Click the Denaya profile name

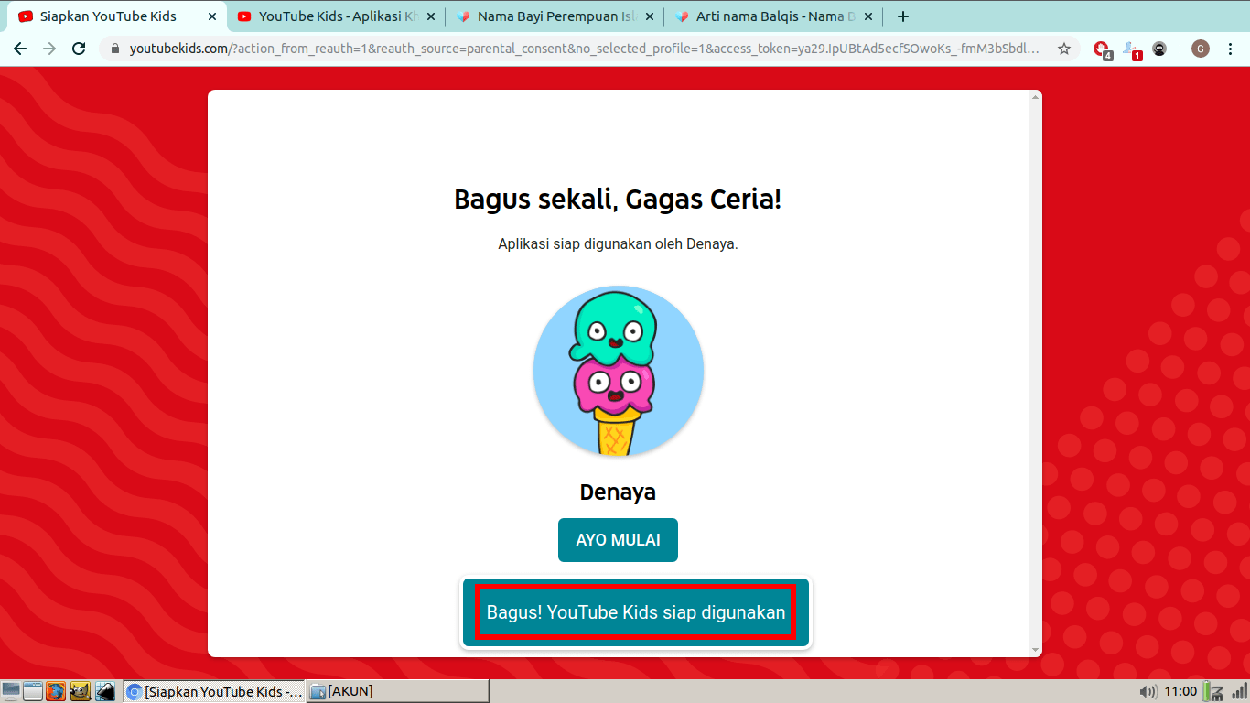(x=618, y=492)
